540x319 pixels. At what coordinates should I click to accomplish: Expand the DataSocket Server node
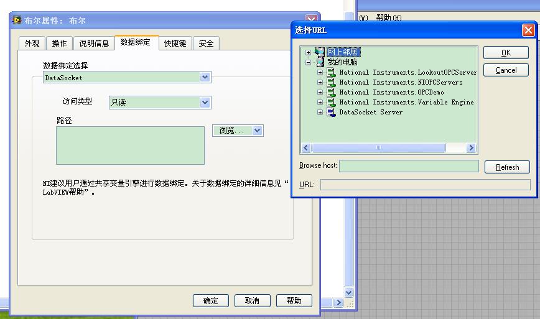tap(320, 112)
